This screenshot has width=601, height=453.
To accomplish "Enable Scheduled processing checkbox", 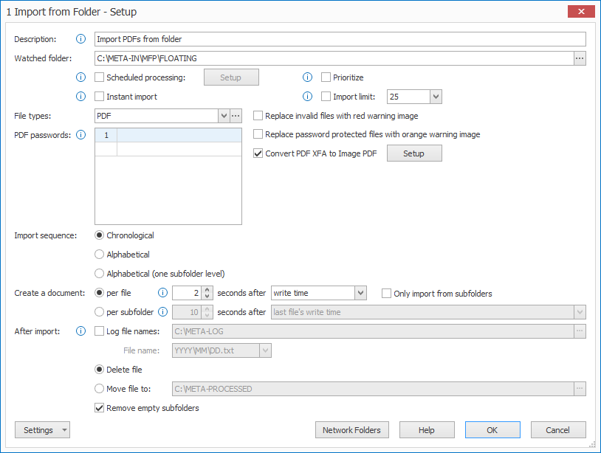I will tap(99, 77).
